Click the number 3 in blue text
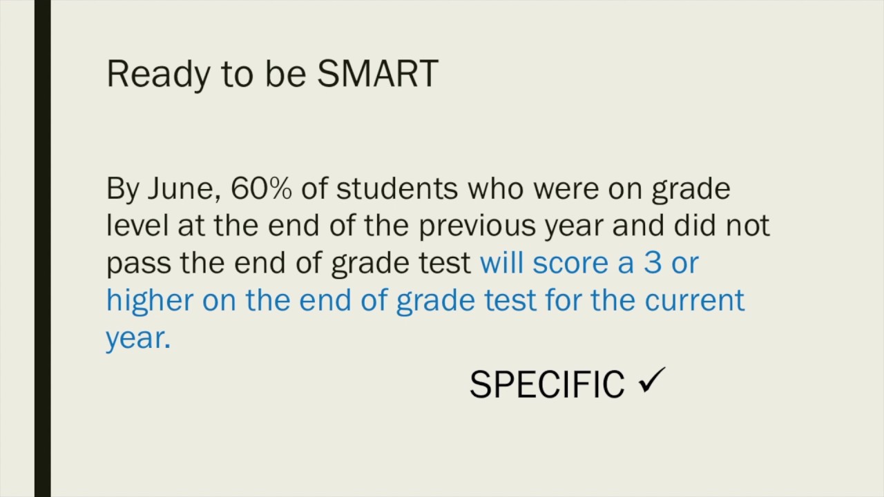The height and width of the screenshot is (497, 884). coord(653,263)
